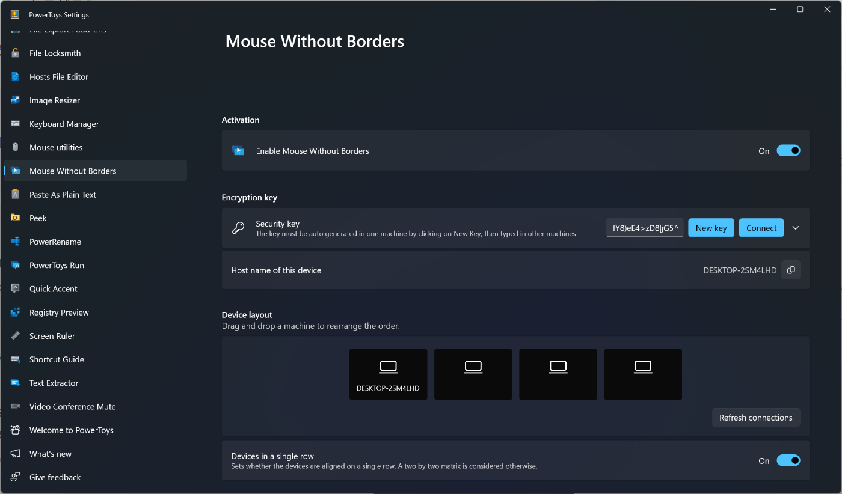Open Shortcut Guide page

click(x=96, y=359)
